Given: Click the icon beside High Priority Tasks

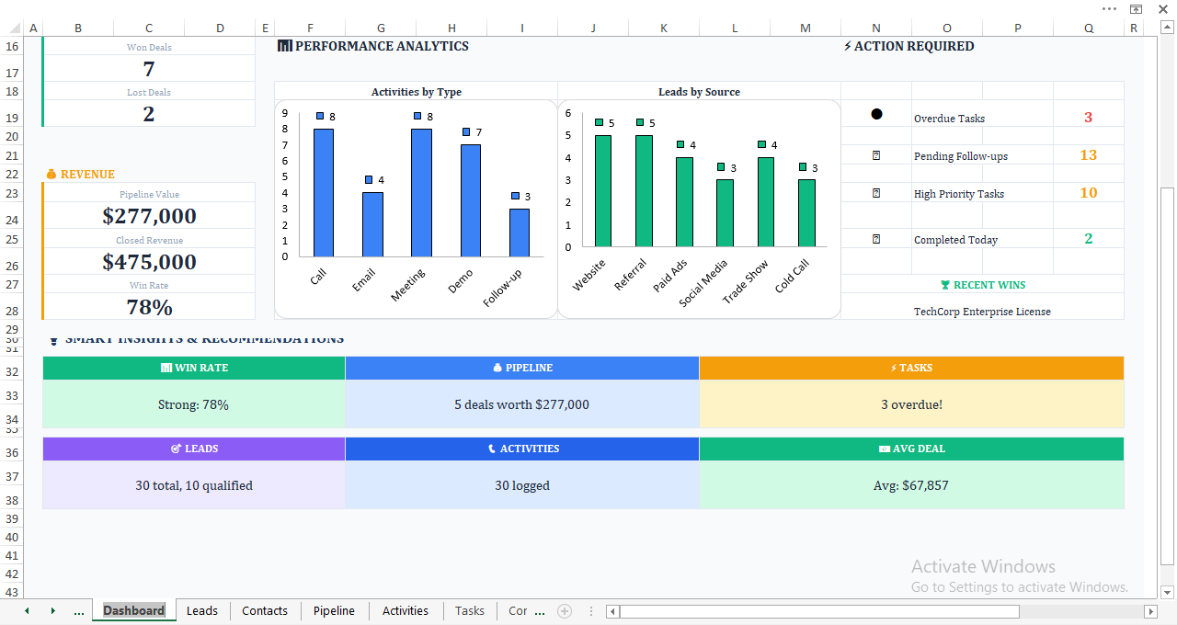Looking at the screenshot, I should coord(876,193).
